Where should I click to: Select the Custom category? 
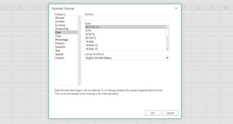click(60, 58)
